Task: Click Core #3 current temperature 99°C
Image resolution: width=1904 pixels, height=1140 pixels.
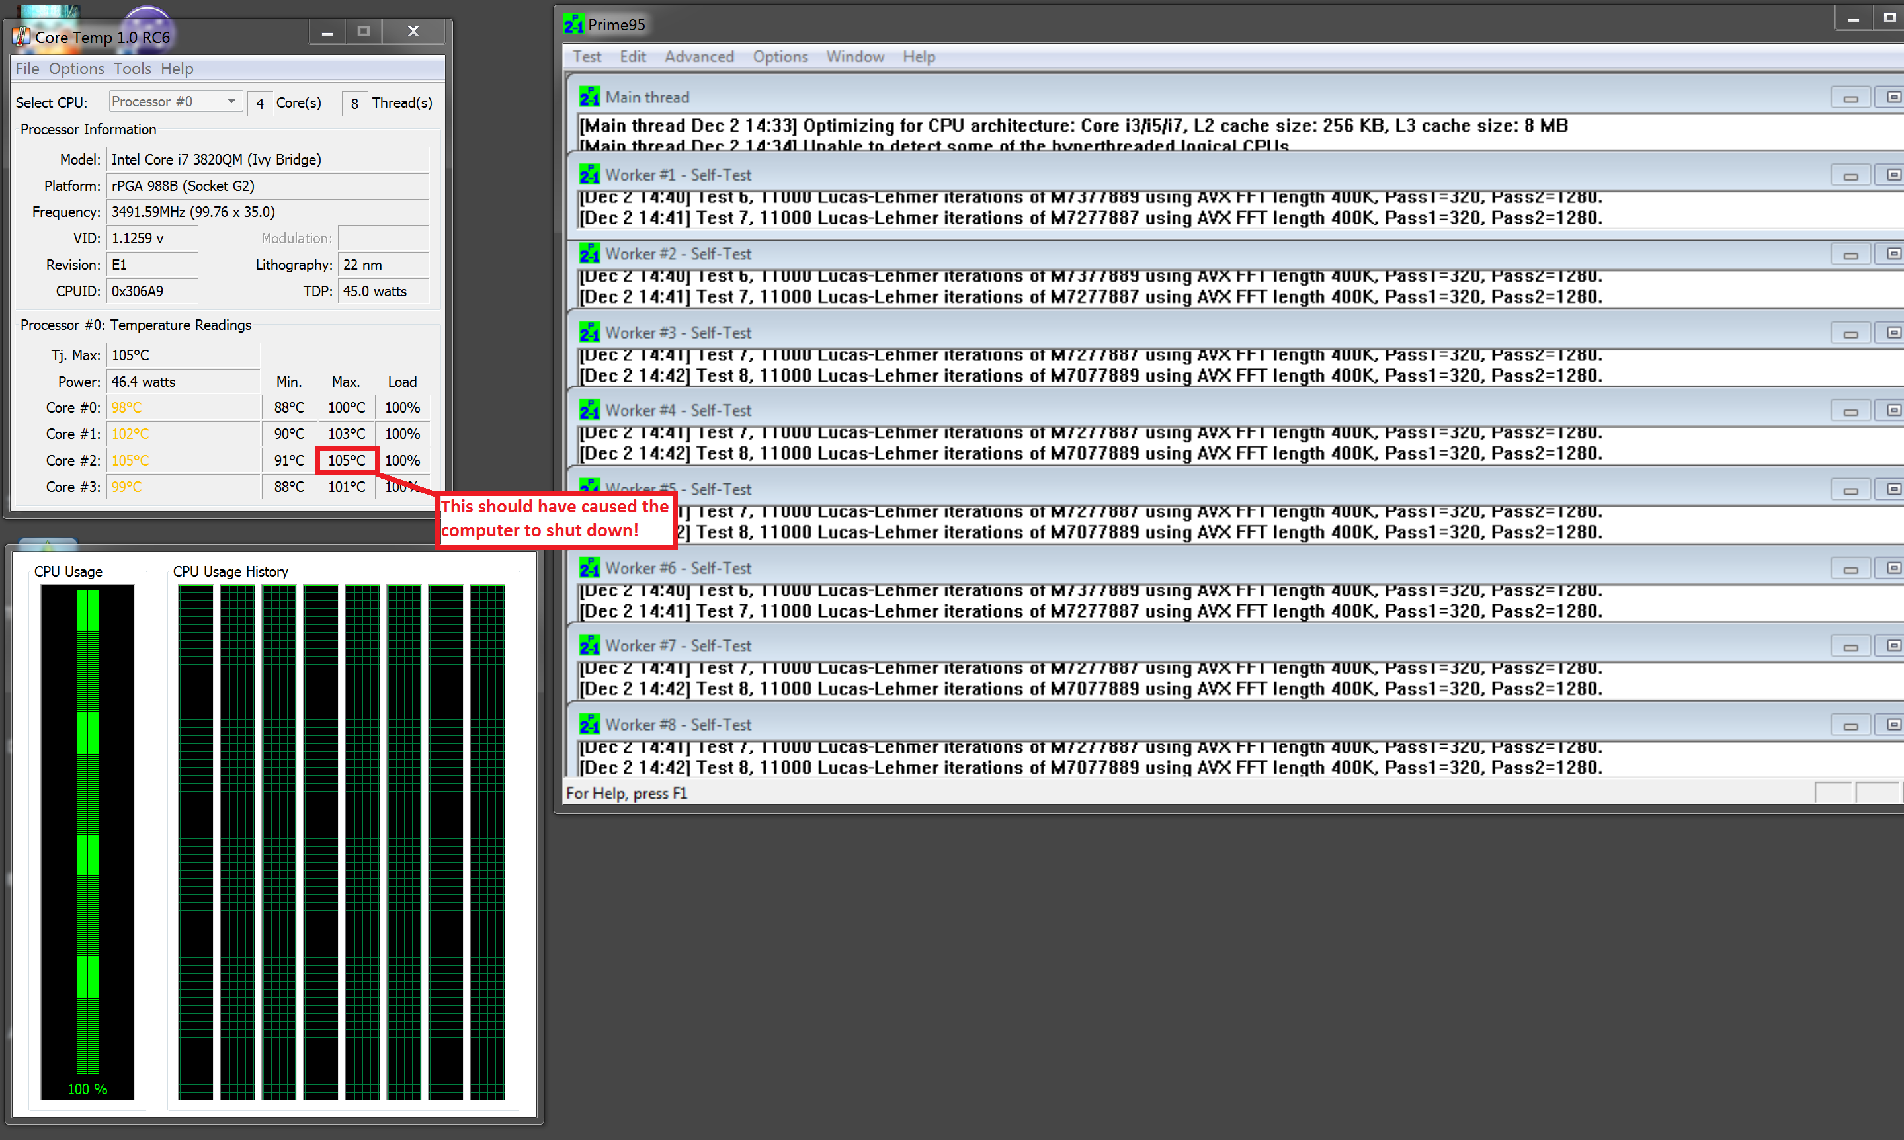Action: click(x=183, y=486)
